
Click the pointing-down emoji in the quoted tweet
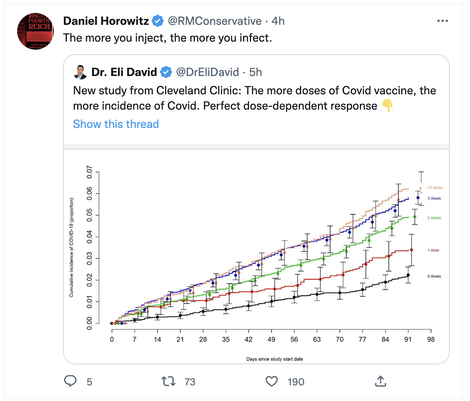(387, 106)
